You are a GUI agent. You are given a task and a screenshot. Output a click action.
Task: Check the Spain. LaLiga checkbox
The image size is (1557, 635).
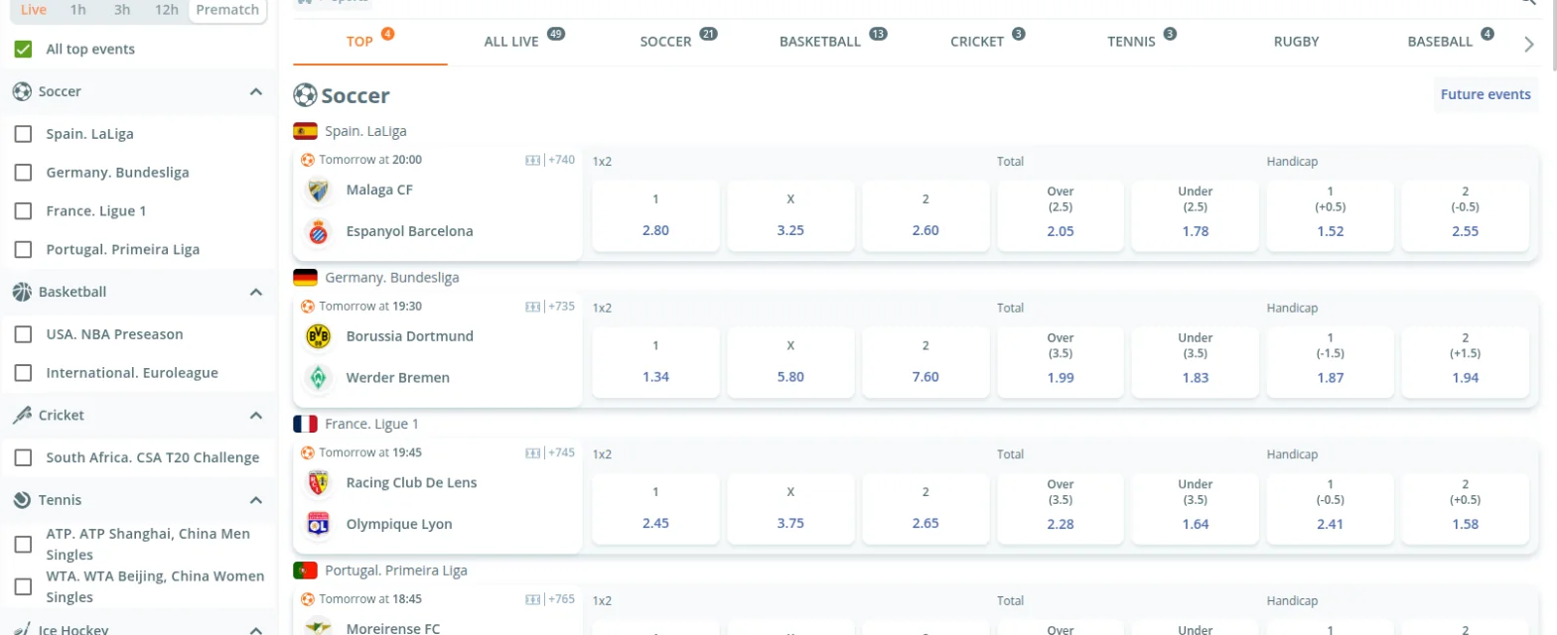point(23,134)
